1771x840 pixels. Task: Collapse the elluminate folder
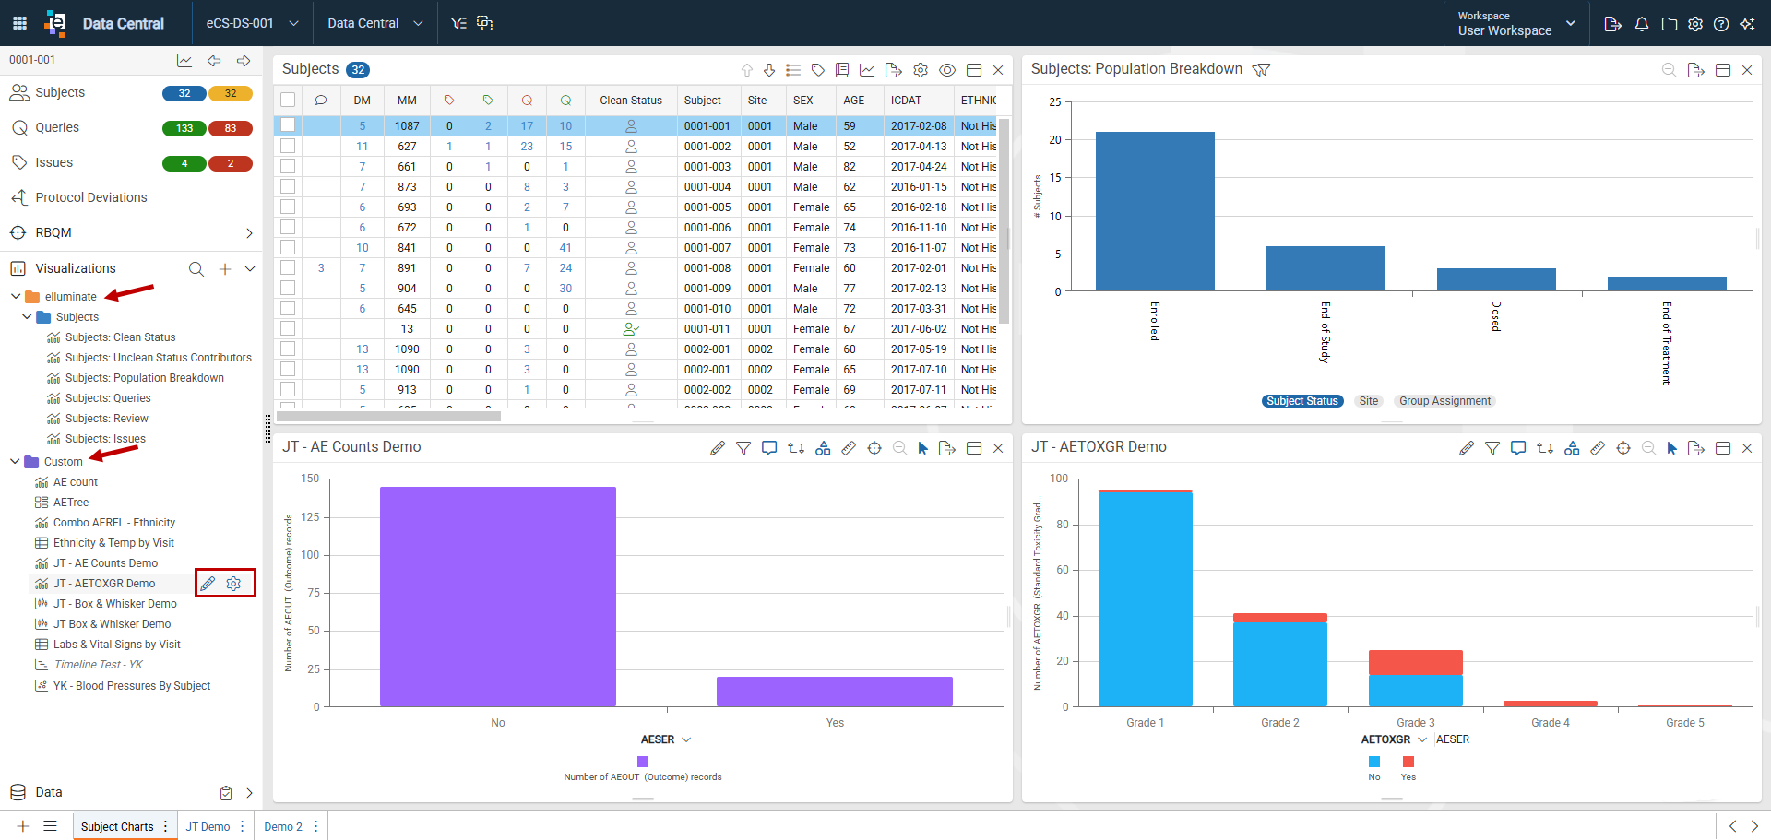[15, 297]
